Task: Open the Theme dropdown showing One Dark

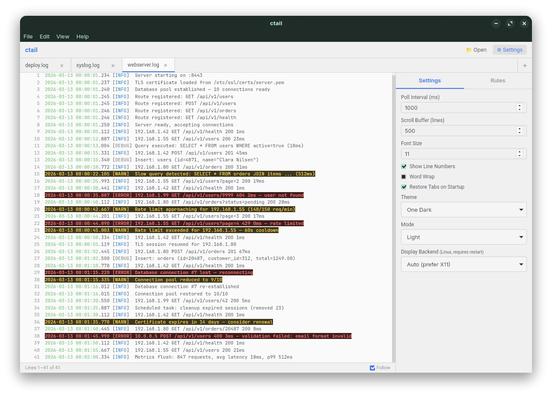Action: point(464,210)
